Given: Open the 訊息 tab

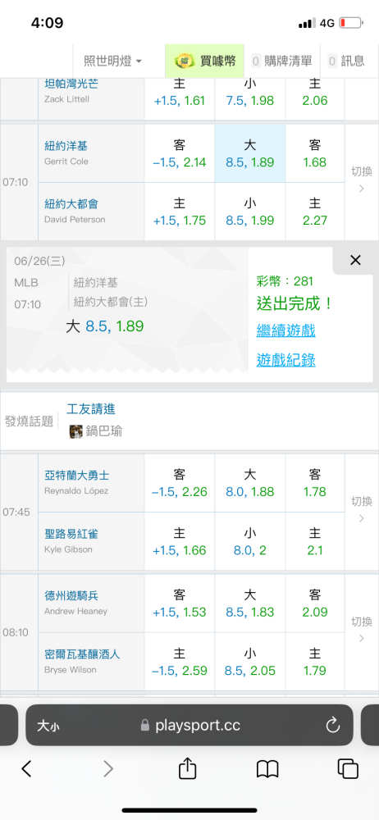Looking at the screenshot, I should (x=346, y=61).
